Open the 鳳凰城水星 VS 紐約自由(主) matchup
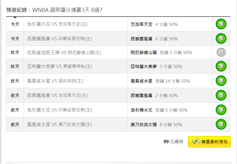Screen dimensions: 237x164 (55, 81)
